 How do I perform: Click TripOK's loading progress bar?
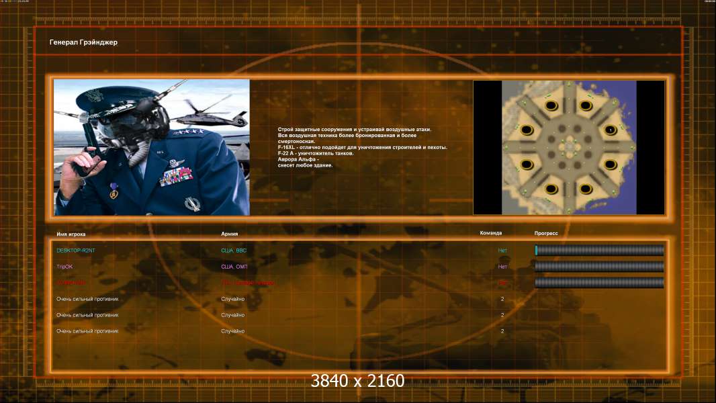pyautogui.click(x=599, y=267)
